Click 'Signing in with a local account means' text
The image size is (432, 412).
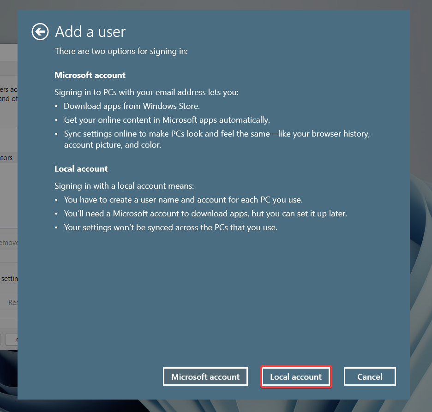pyautogui.click(x=124, y=186)
